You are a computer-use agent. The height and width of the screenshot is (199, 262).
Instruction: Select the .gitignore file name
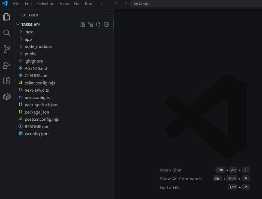point(34,61)
